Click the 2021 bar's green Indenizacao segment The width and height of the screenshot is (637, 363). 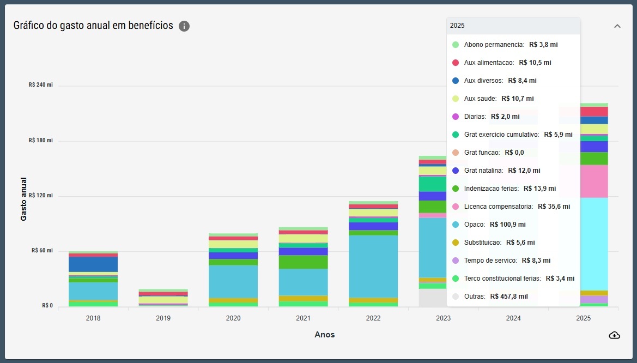(x=304, y=262)
